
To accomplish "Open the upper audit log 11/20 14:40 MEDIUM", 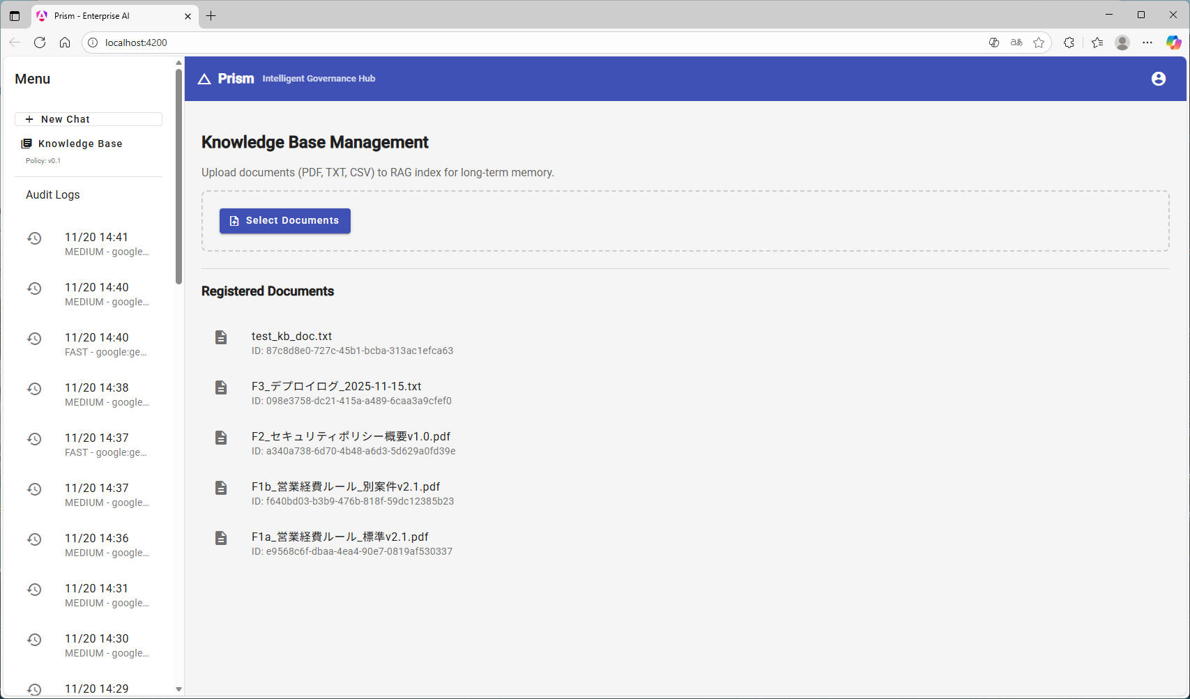I will (x=89, y=294).
